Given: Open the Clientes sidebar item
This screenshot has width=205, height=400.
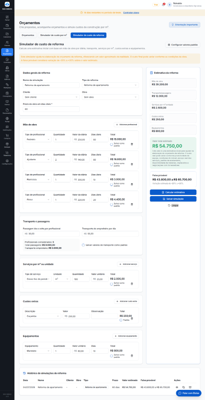Looking at the screenshot, I should tap(7, 43).
